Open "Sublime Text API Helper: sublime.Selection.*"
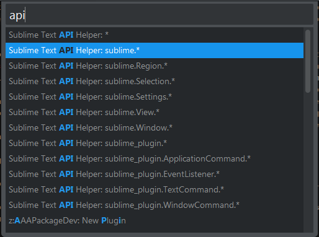Image resolution: width=319 pixels, height=237 pixels. [155, 81]
